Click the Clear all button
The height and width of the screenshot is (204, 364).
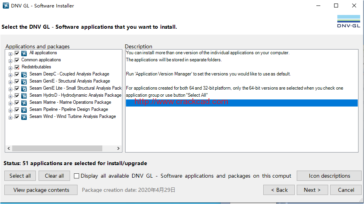click(x=54, y=176)
